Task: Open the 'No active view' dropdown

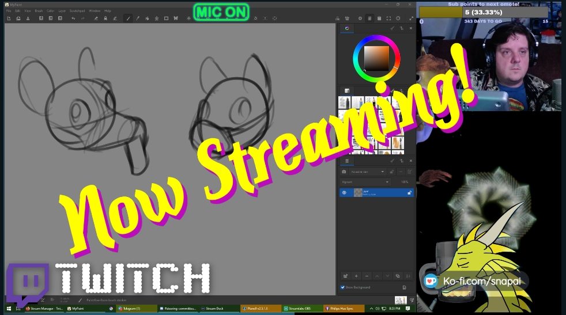Action: point(368,172)
